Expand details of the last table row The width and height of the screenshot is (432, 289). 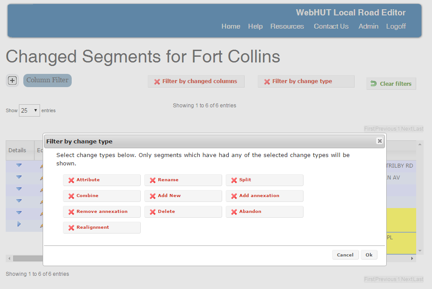(19, 224)
